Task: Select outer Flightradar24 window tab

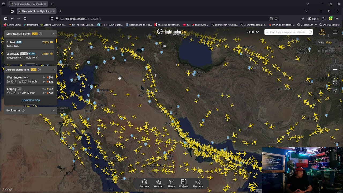Action: click(28, 4)
